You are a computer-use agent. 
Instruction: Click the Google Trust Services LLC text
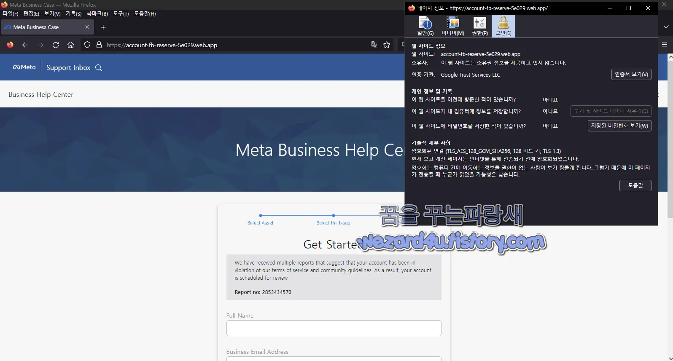470,75
